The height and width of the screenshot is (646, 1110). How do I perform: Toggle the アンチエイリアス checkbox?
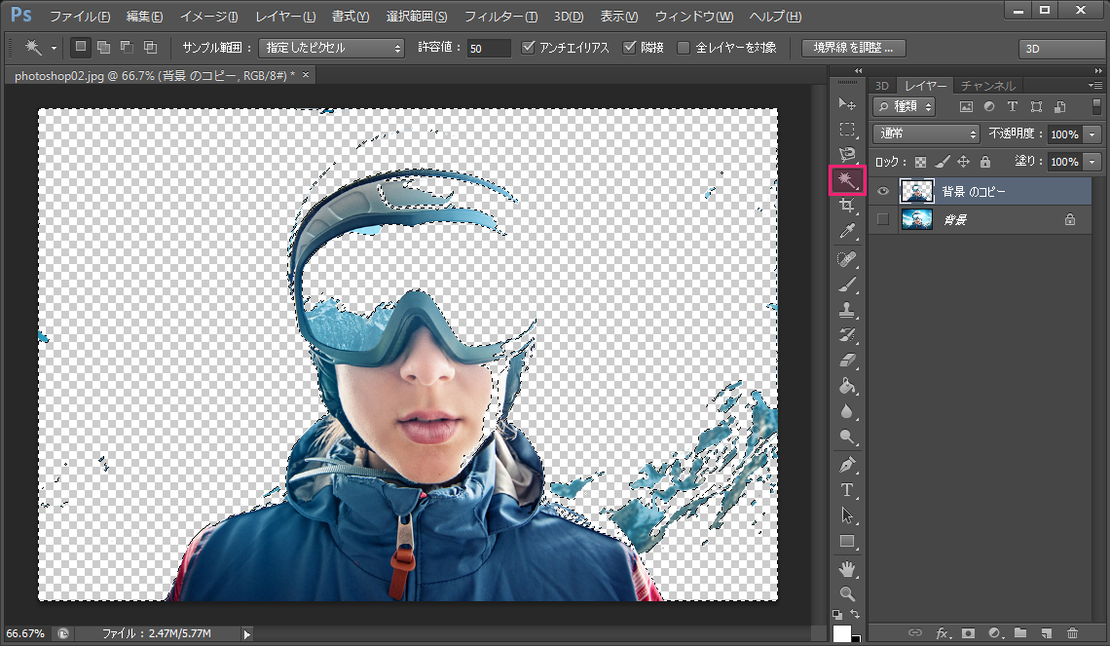tap(529, 48)
